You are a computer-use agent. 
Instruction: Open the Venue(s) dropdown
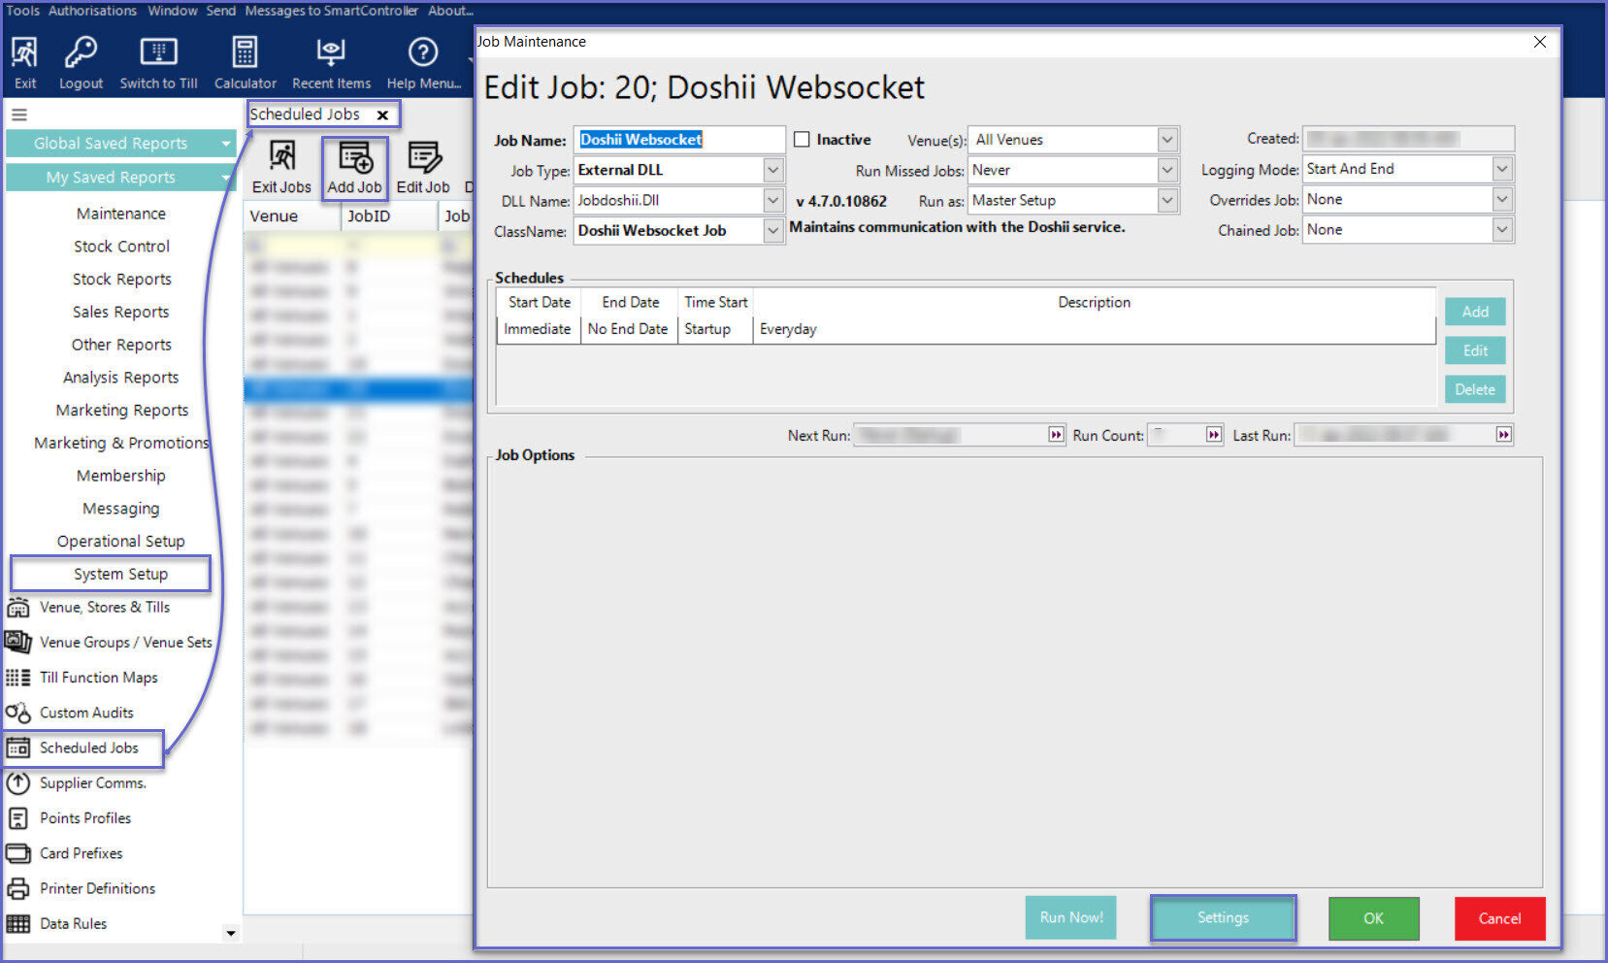click(1167, 140)
